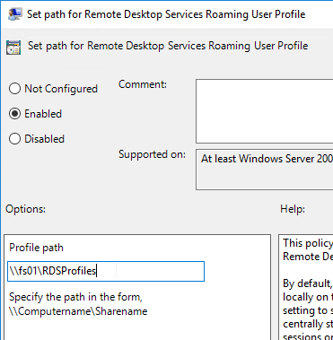Select the Not Configured radio button

[14, 89]
